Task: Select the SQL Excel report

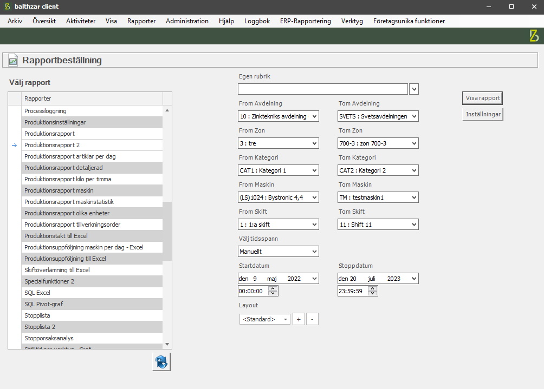Action: click(92, 293)
